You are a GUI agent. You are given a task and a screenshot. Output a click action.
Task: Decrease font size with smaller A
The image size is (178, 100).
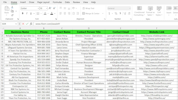pos(54,8)
